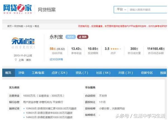This screenshot has height=120, width=168.
Task: Click the 银行存管 平安银行 text
Action: [43, 102]
